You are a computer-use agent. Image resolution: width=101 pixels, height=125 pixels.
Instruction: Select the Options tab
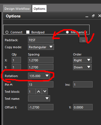pyautogui.click(x=39, y=9)
